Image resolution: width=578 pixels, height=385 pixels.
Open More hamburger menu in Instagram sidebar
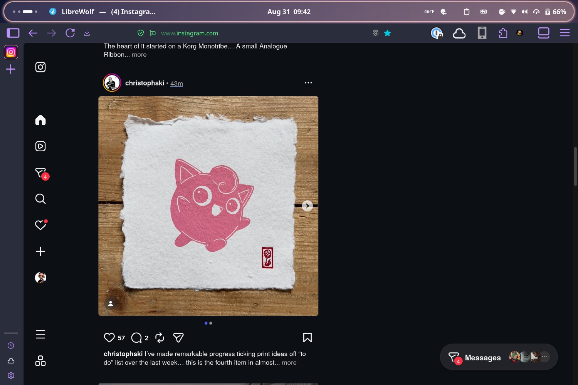coord(40,334)
